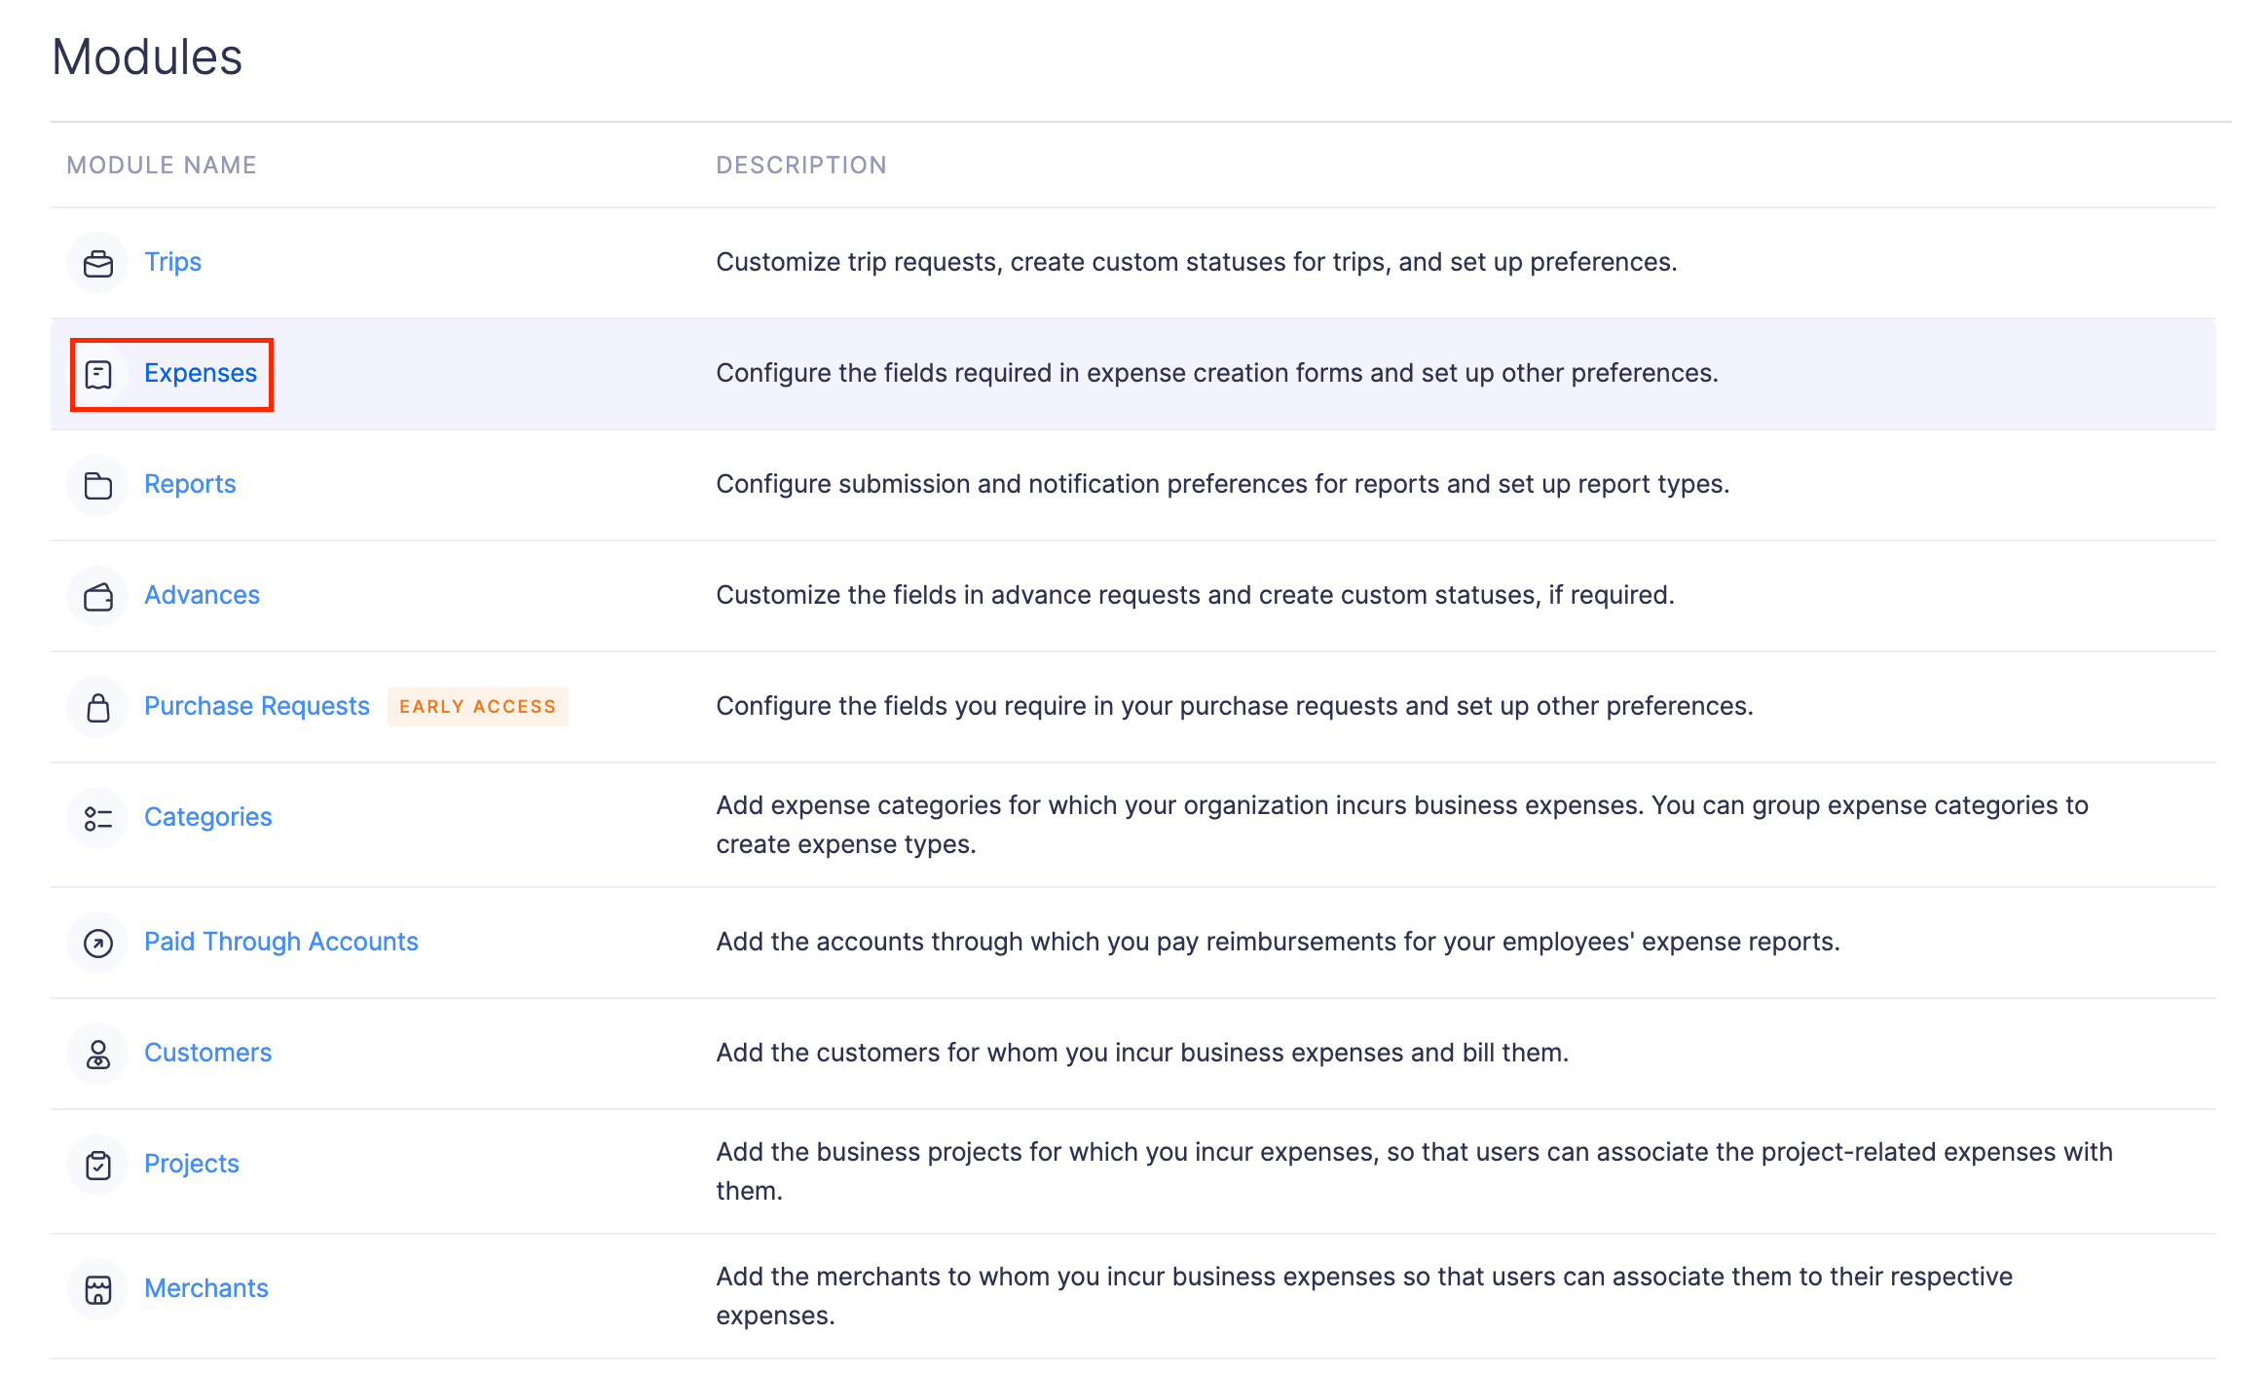Click the Projects clipboard icon
Screen dimensions: 2263x1373
(98, 1165)
